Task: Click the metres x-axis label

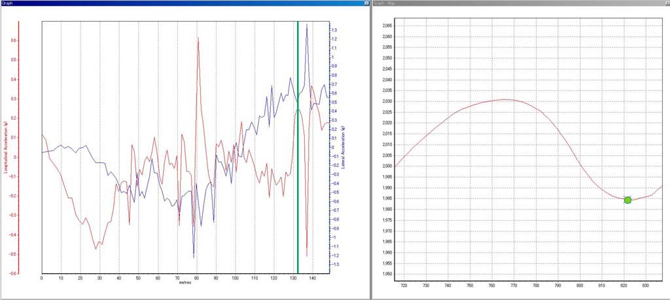Action: (185, 285)
